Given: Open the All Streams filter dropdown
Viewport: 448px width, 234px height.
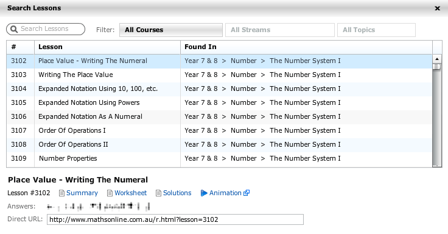Looking at the screenshot, I should pos(280,30).
